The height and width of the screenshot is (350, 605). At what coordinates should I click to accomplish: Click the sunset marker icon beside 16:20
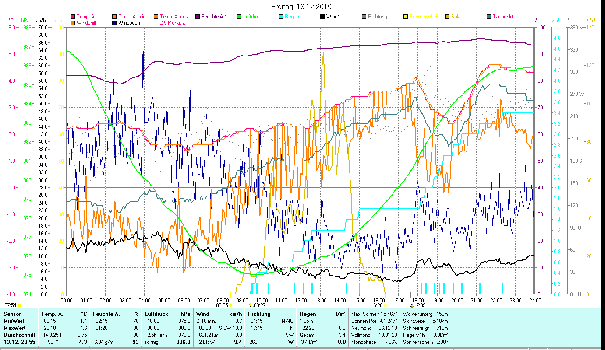[386, 305]
